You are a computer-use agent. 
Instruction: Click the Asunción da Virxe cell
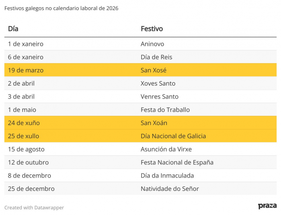pos(166,149)
